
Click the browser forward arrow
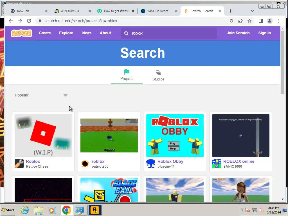[20, 21]
